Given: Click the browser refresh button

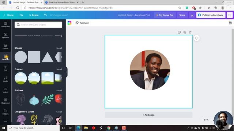Looking at the screenshot, I should (18, 8).
